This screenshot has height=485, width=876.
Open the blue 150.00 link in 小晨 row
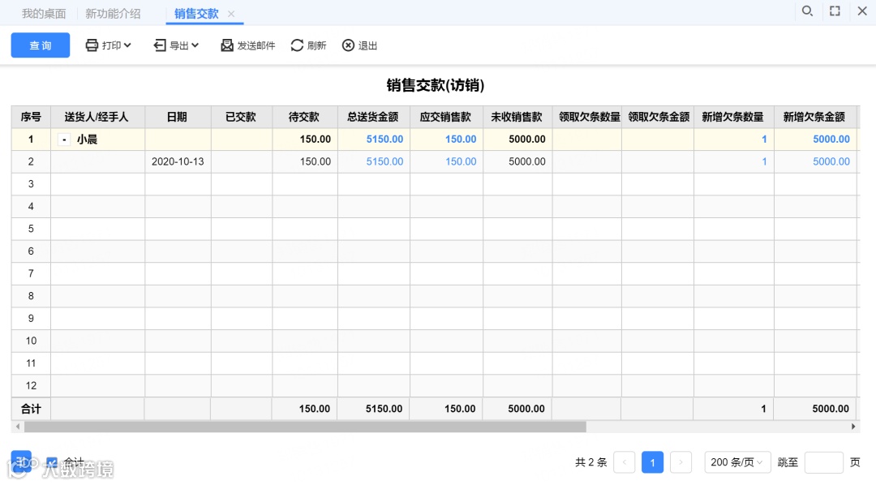(x=461, y=139)
